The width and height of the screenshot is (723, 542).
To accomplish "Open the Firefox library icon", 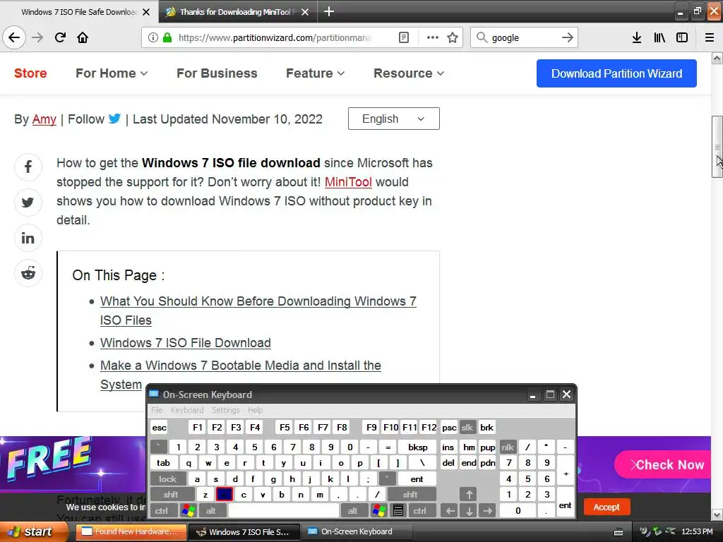I will click(x=659, y=37).
